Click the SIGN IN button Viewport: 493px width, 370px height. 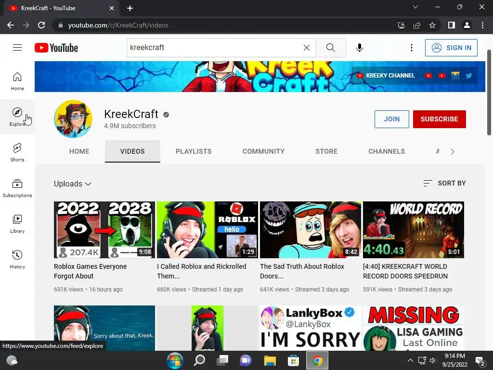pos(451,48)
